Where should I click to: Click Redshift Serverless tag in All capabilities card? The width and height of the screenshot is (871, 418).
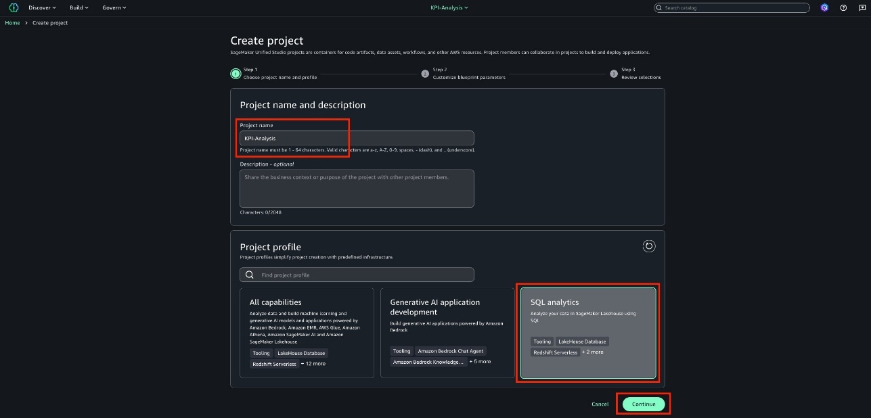(x=275, y=364)
